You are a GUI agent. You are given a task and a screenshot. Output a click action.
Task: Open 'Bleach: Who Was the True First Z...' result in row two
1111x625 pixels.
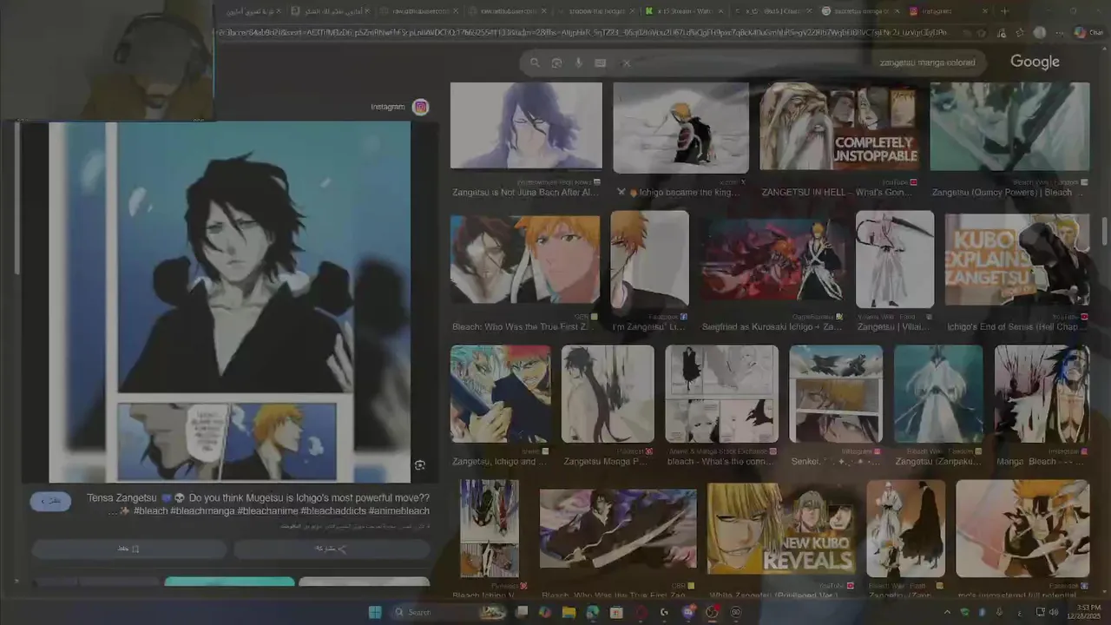point(525,260)
